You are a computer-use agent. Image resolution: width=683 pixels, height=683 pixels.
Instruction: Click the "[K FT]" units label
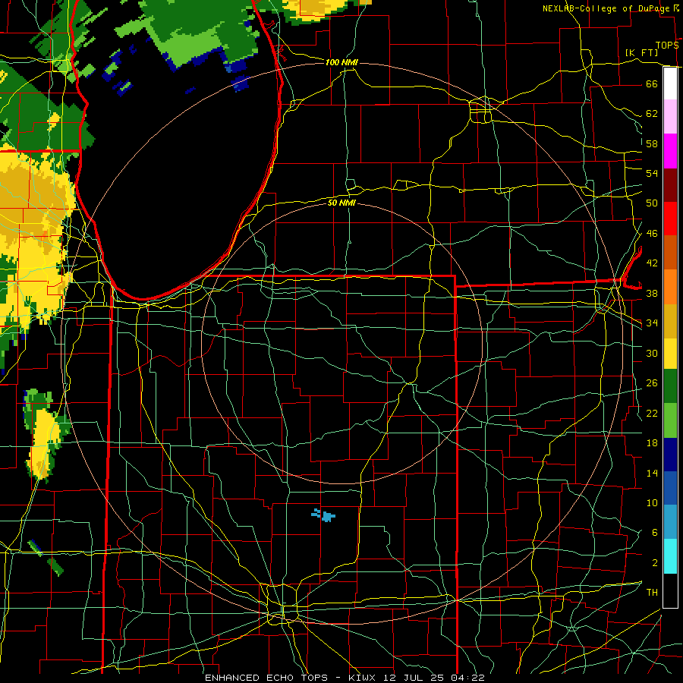641,52
